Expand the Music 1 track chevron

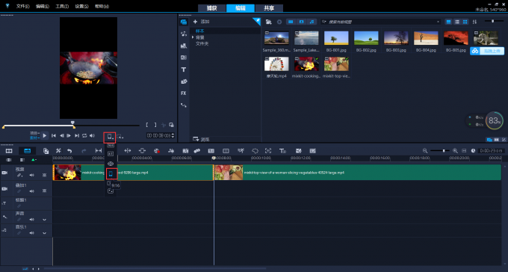[44, 233]
